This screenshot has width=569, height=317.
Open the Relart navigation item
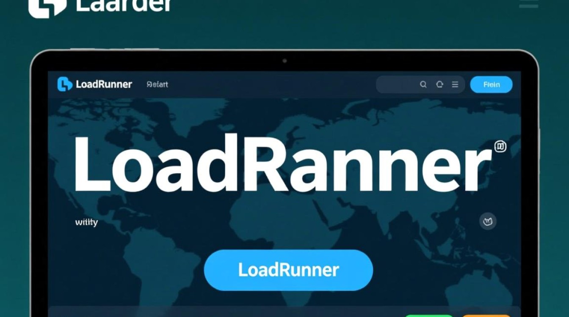pos(157,85)
